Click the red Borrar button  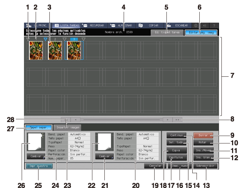point(203,135)
